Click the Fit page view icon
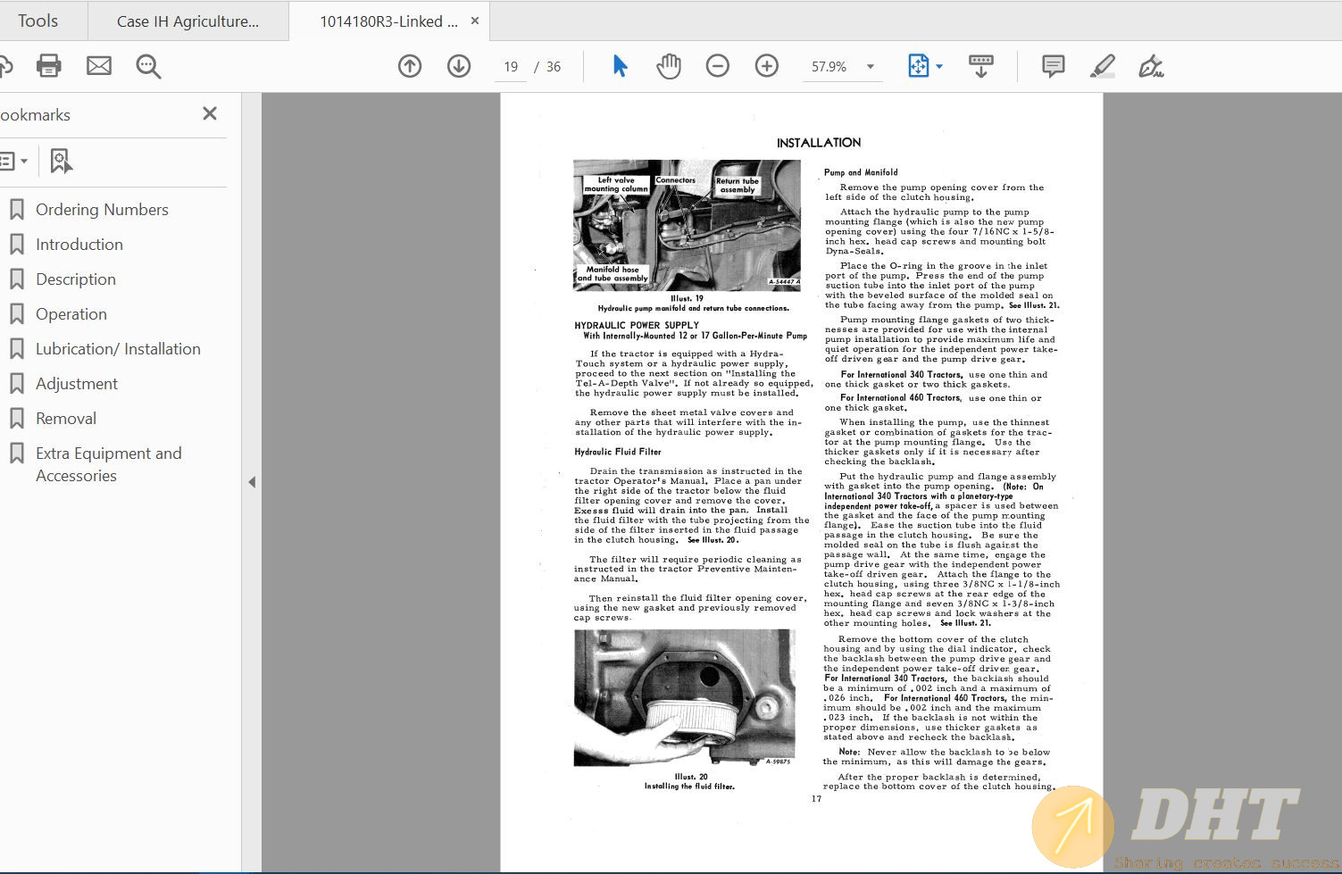 (918, 66)
